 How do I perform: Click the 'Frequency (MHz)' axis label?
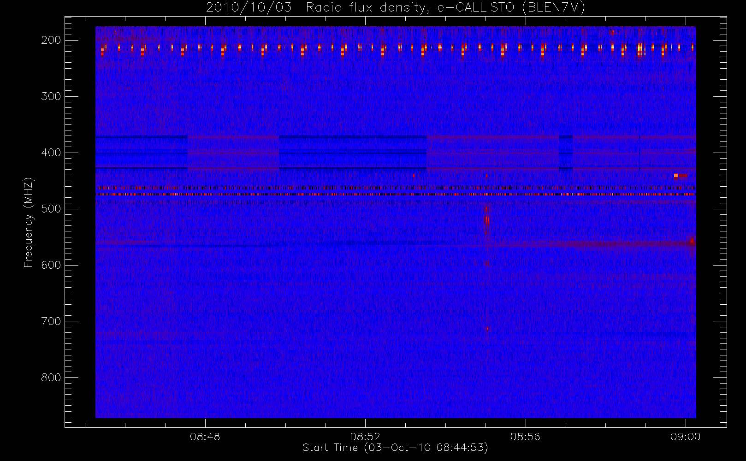point(29,222)
